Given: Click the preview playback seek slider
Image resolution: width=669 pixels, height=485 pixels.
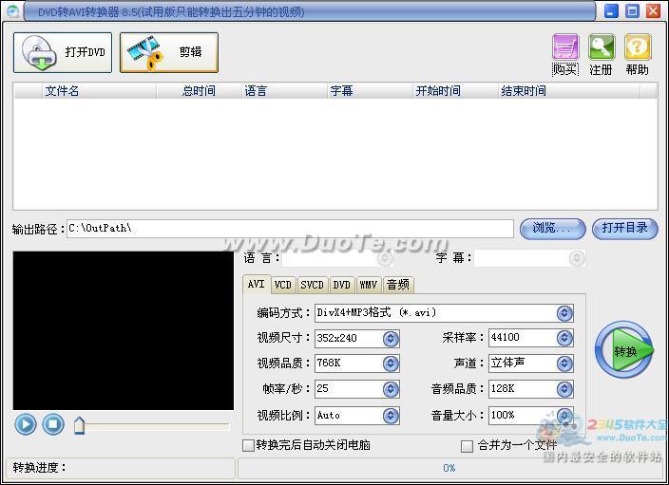Looking at the screenshot, I should coord(152,426).
